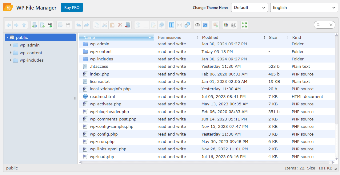Select the .htaccess file row
The width and height of the screenshot is (340, 175).
click(207, 67)
